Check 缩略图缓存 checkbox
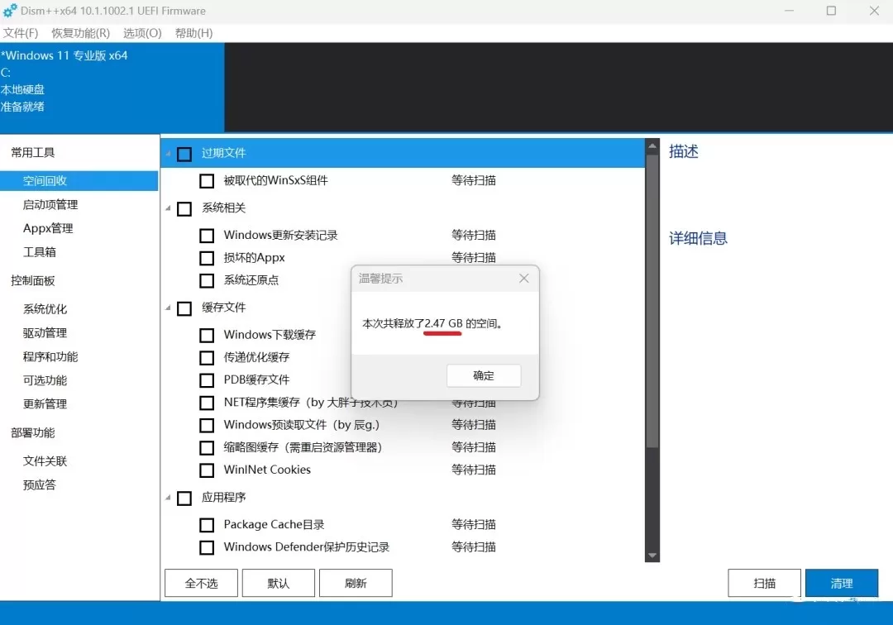The image size is (893, 625). tap(207, 448)
